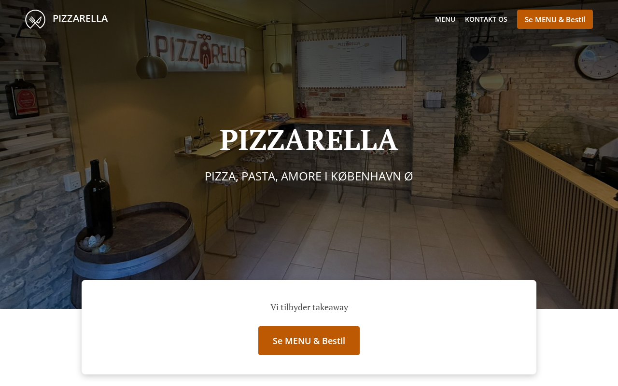This screenshot has height=386, width=618.
Task: Select the large PIZZARELLA hero heading
Action: [309, 140]
